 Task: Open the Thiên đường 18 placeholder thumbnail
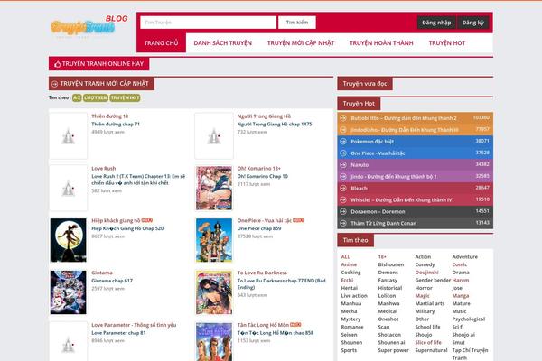68,135
